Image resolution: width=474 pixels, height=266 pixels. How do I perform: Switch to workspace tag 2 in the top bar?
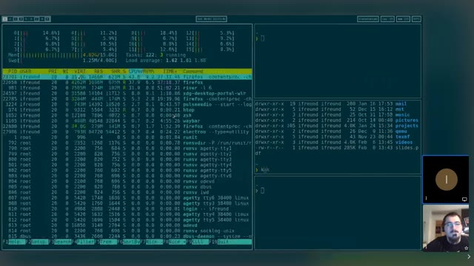click(x=10, y=19)
